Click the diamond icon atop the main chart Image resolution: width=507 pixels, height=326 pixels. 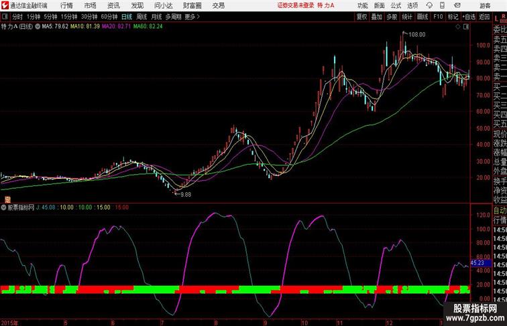(458, 27)
